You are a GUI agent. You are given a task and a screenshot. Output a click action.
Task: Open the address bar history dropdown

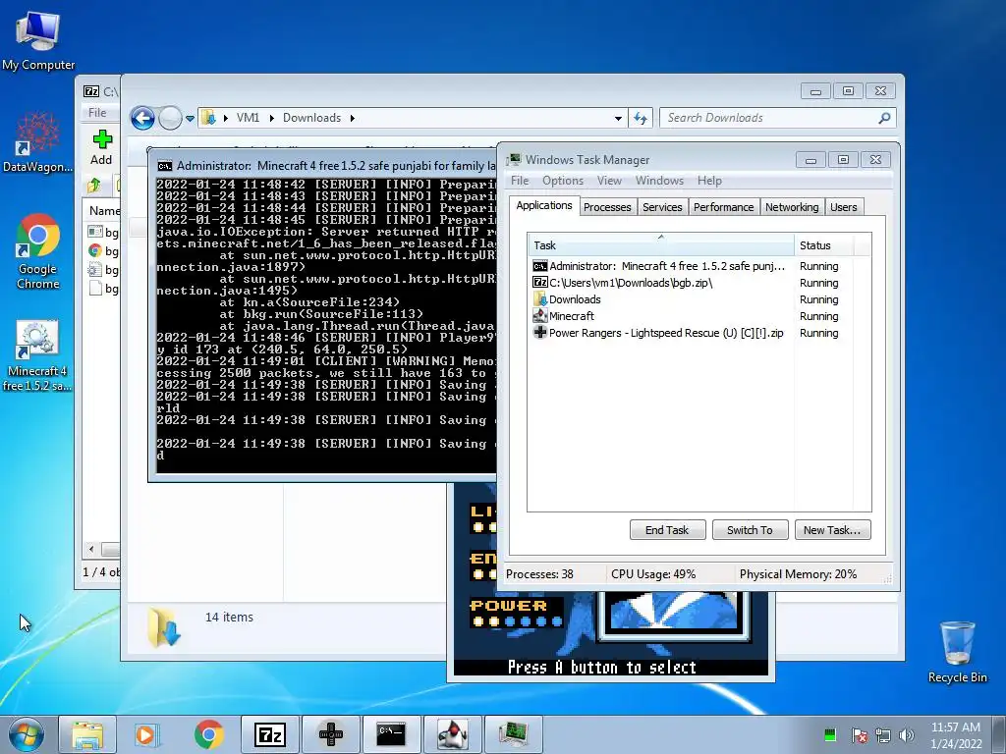pyautogui.click(x=618, y=118)
